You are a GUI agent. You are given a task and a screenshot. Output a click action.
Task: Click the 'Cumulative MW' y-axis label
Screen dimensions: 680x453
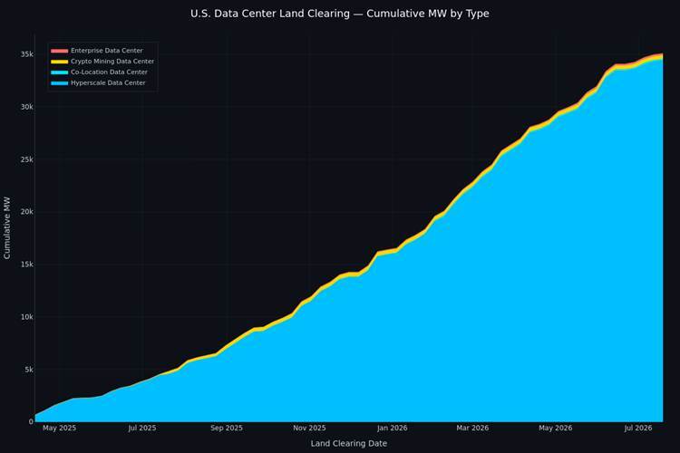point(7,228)
